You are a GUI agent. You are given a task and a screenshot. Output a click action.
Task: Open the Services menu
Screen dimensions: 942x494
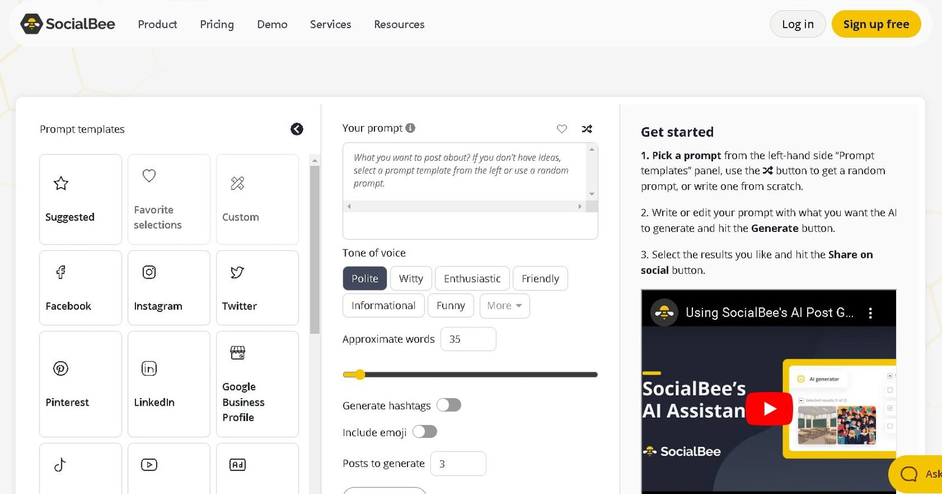click(330, 24)
